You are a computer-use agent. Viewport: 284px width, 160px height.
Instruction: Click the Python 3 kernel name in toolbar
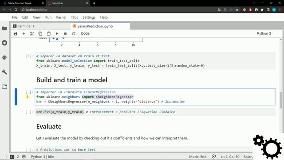click(x=264, y=34)
